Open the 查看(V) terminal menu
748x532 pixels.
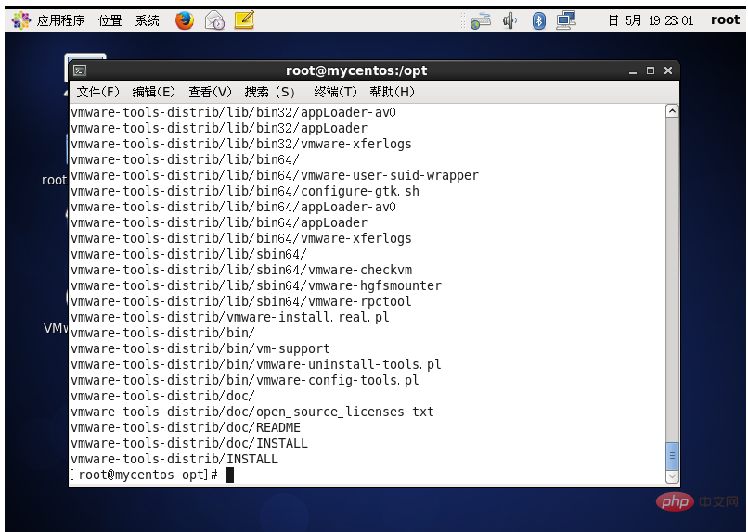pyautogui.click(x=210, y=92)
